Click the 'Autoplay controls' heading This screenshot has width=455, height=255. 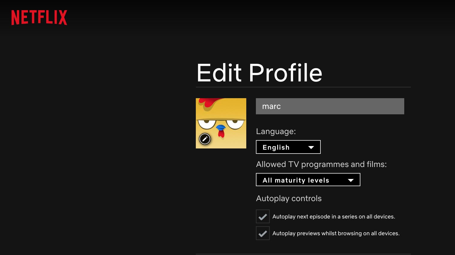tap(289, 198)
